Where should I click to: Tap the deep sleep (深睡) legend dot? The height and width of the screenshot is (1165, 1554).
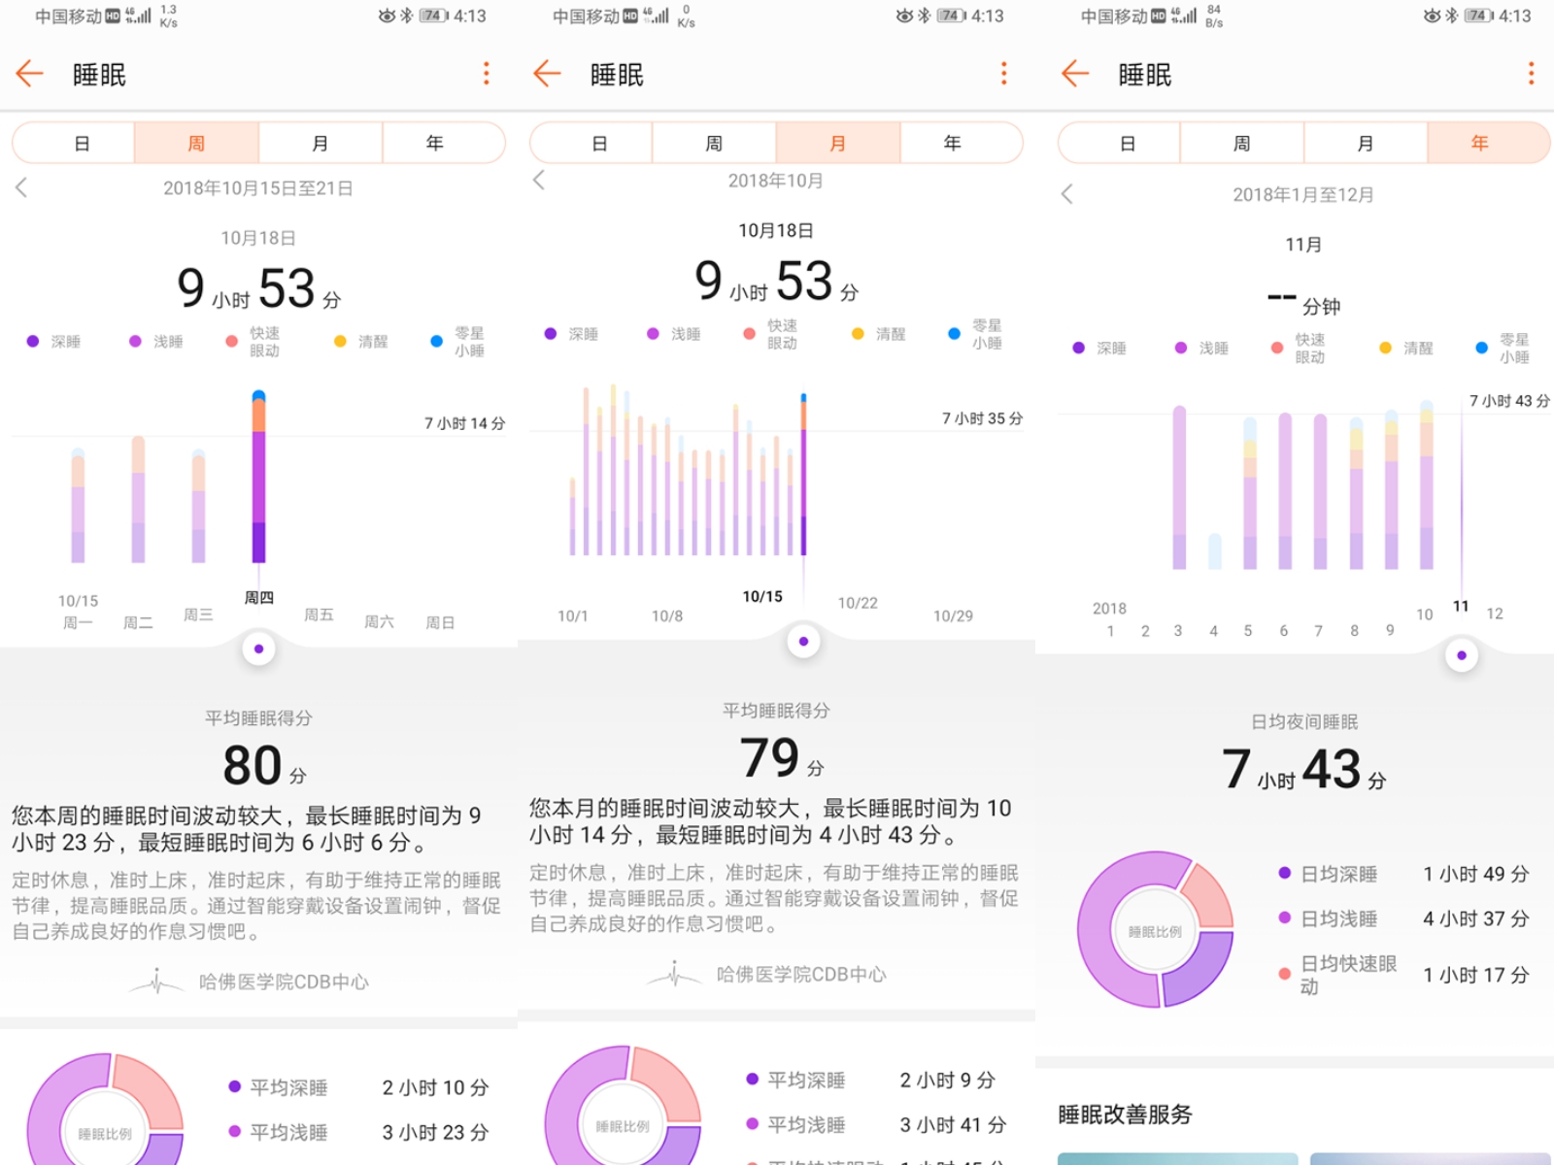[32, 341]
